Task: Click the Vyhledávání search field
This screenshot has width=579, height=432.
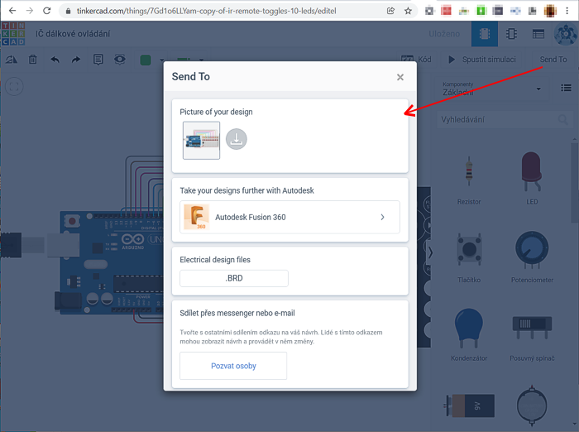Action: pyautogui.click(x=505, y=120)
